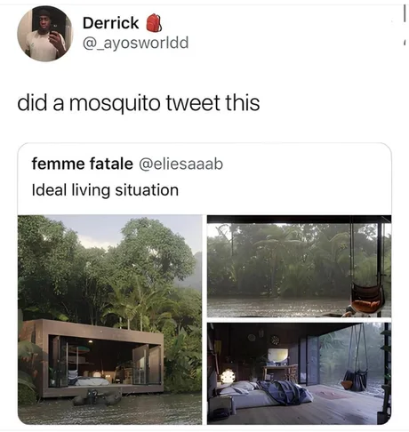
Task: Open the display name Derrick
Action: pos(110,23)
